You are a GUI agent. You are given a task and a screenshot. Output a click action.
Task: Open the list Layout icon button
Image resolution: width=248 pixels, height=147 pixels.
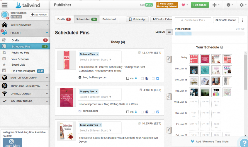(x=169, y=32)
